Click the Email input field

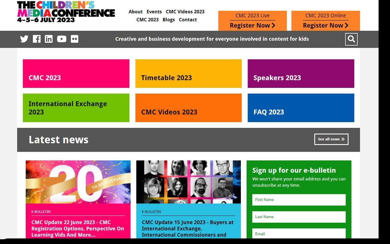pyautogui.click(x=299, y=234)
